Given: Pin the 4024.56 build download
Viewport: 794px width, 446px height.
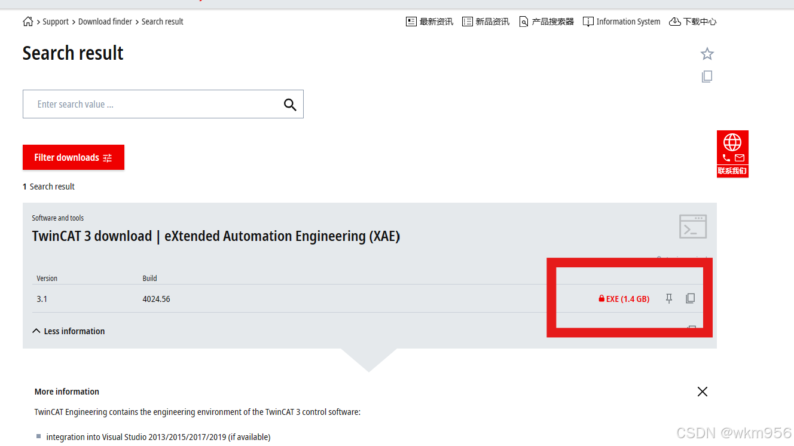Looking at the screenshot, I should point(669,298).
